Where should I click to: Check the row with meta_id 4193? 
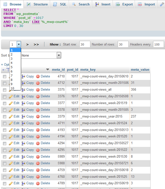click(4, 130)
